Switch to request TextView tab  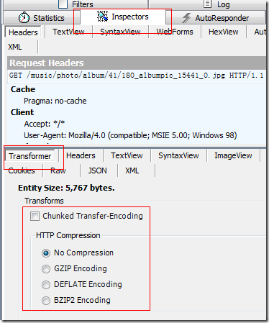(x=68, y=32)
